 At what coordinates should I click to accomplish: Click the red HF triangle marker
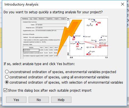coord(78,44)
